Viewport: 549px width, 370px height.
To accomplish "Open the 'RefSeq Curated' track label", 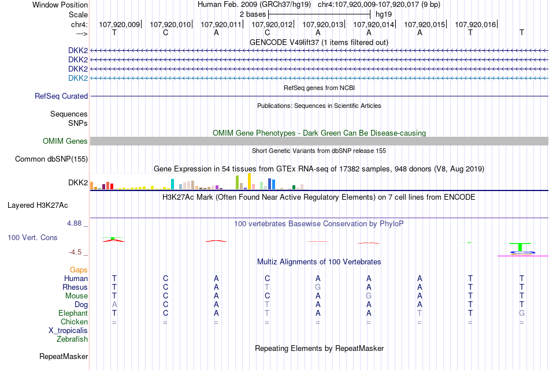I will (61, 96).
